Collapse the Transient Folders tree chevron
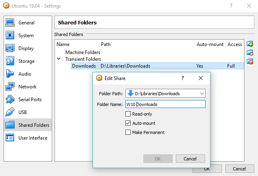 click(x=59, y=59)
